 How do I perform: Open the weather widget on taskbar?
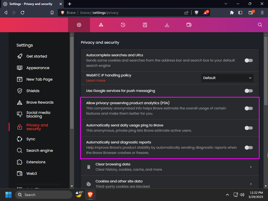(x=79, y=194)
